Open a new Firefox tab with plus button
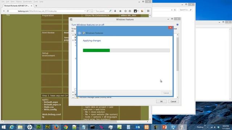This screenshot has width=232, height=130. (36, 6)
